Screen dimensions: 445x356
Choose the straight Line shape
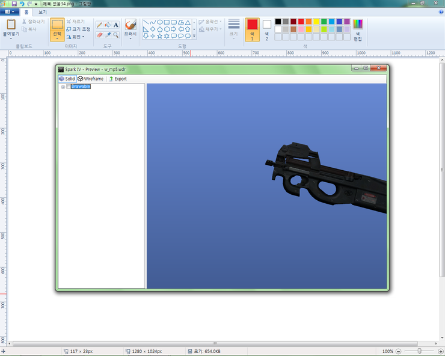[x=146, y=22]
